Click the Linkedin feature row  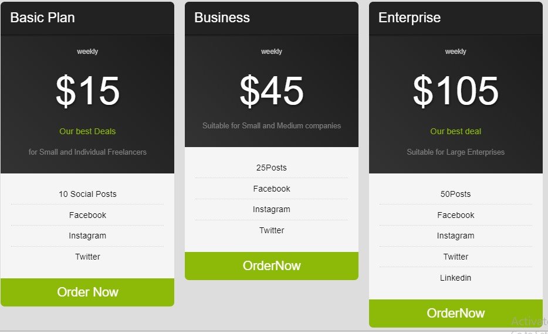point(455,278)
